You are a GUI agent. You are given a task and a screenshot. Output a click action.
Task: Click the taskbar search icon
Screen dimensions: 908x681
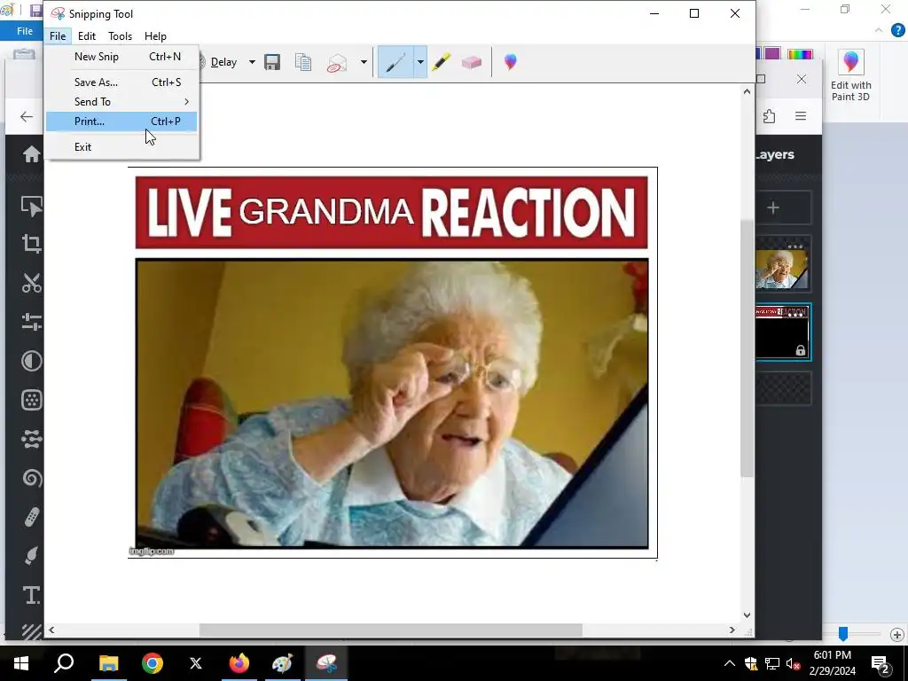tap(64, 663)
